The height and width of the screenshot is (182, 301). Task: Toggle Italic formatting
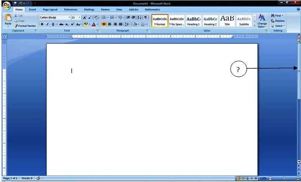coord(47,24)
